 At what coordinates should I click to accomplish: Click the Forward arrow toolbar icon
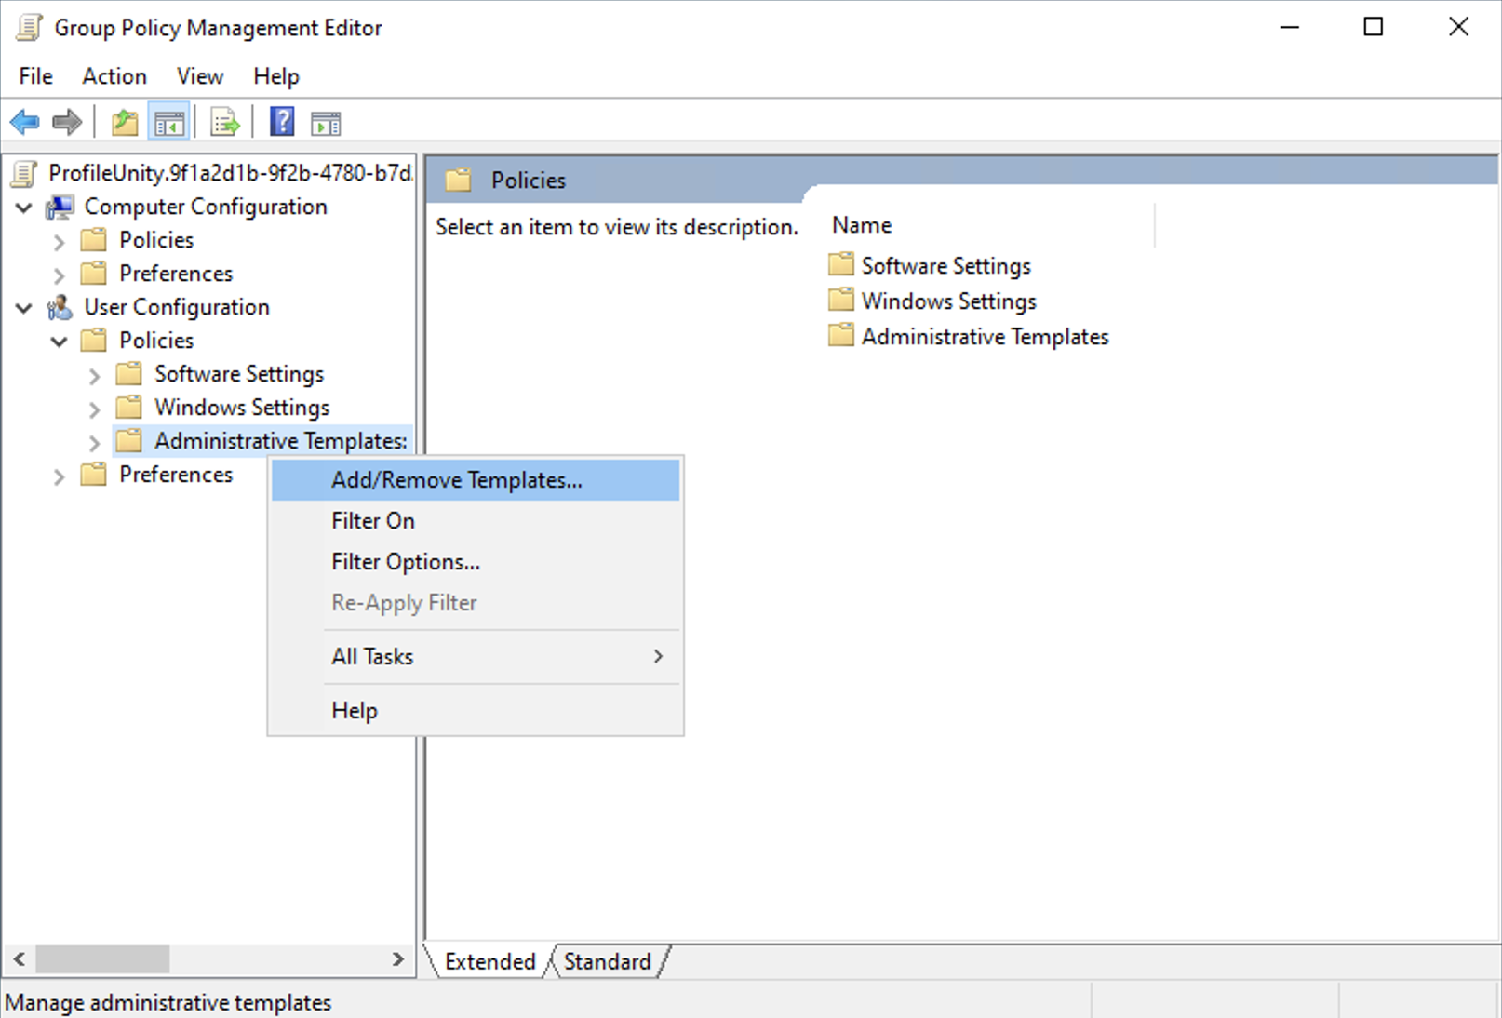click(67, 122)
